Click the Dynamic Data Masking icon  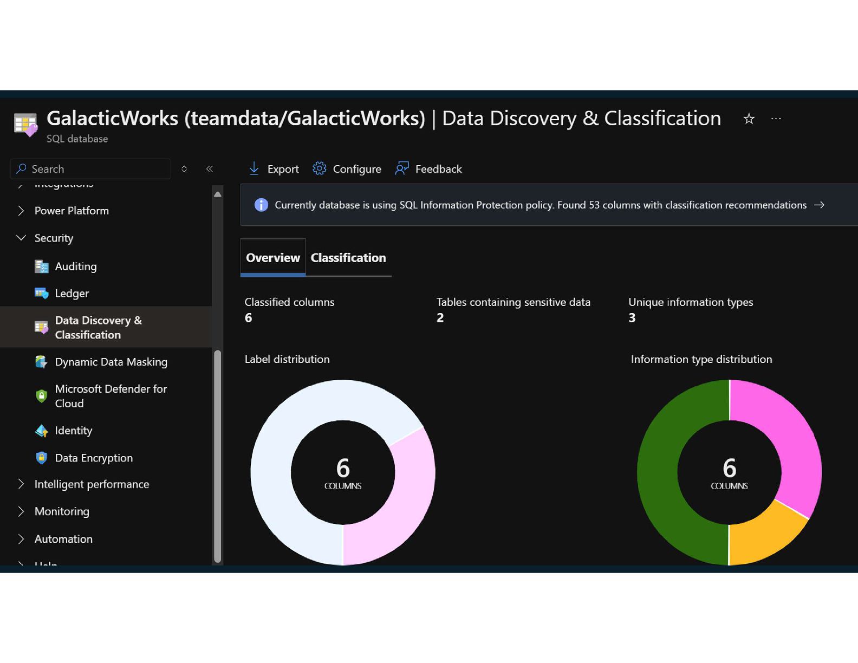[x=42, y=362]
